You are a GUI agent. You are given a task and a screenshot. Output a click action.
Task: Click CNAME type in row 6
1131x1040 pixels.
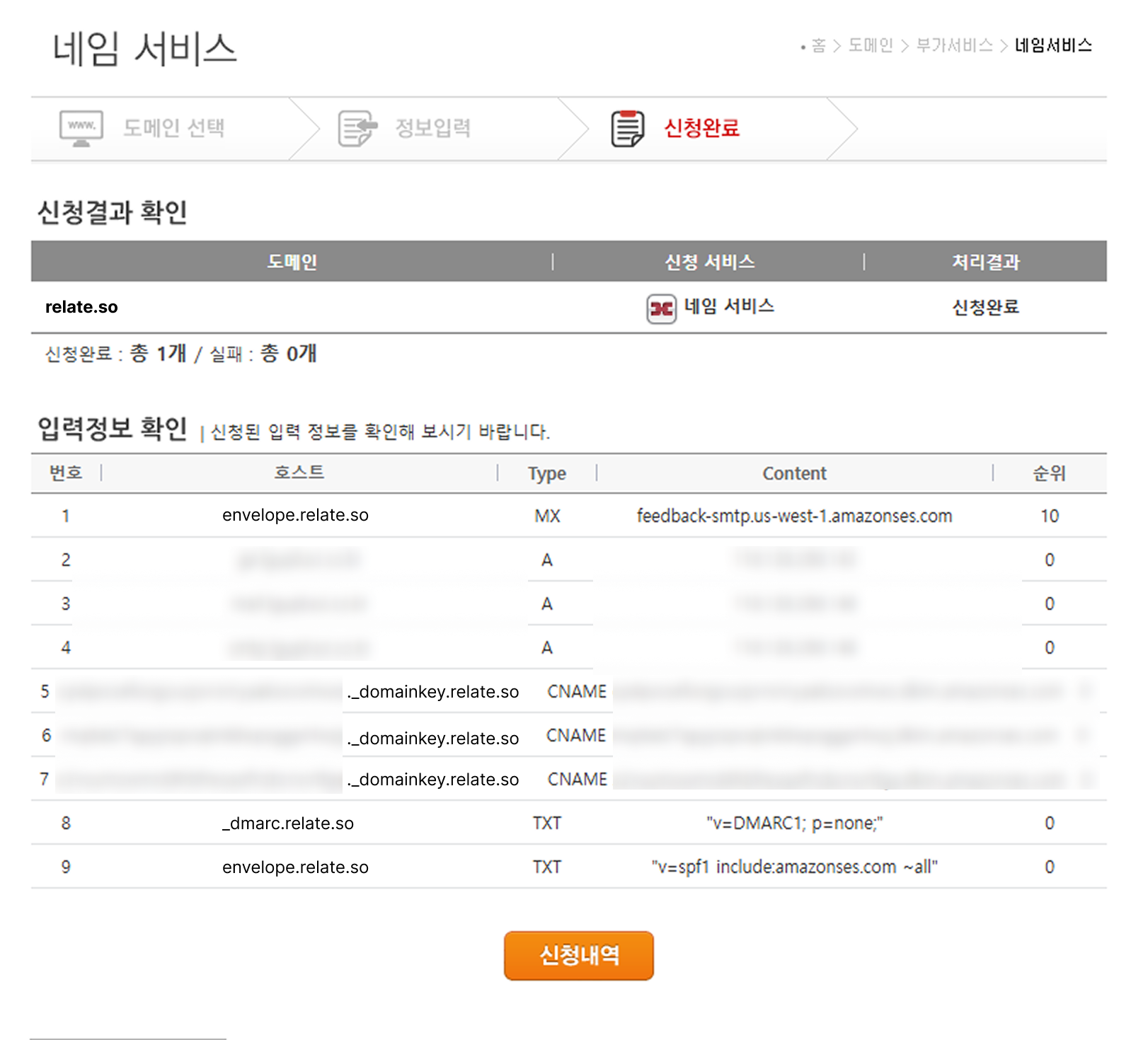point(576,735)
